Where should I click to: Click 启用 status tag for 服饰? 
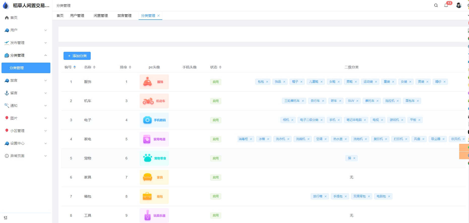[x=216, y=82]
